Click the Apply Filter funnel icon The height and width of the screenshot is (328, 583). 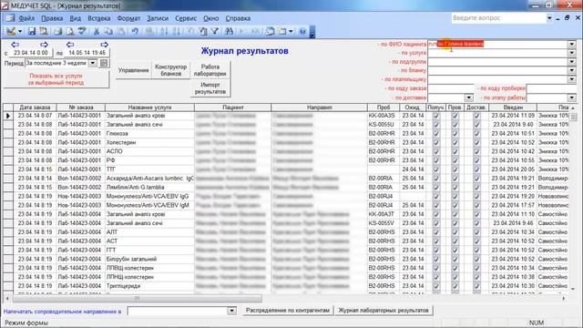[215, 31]
